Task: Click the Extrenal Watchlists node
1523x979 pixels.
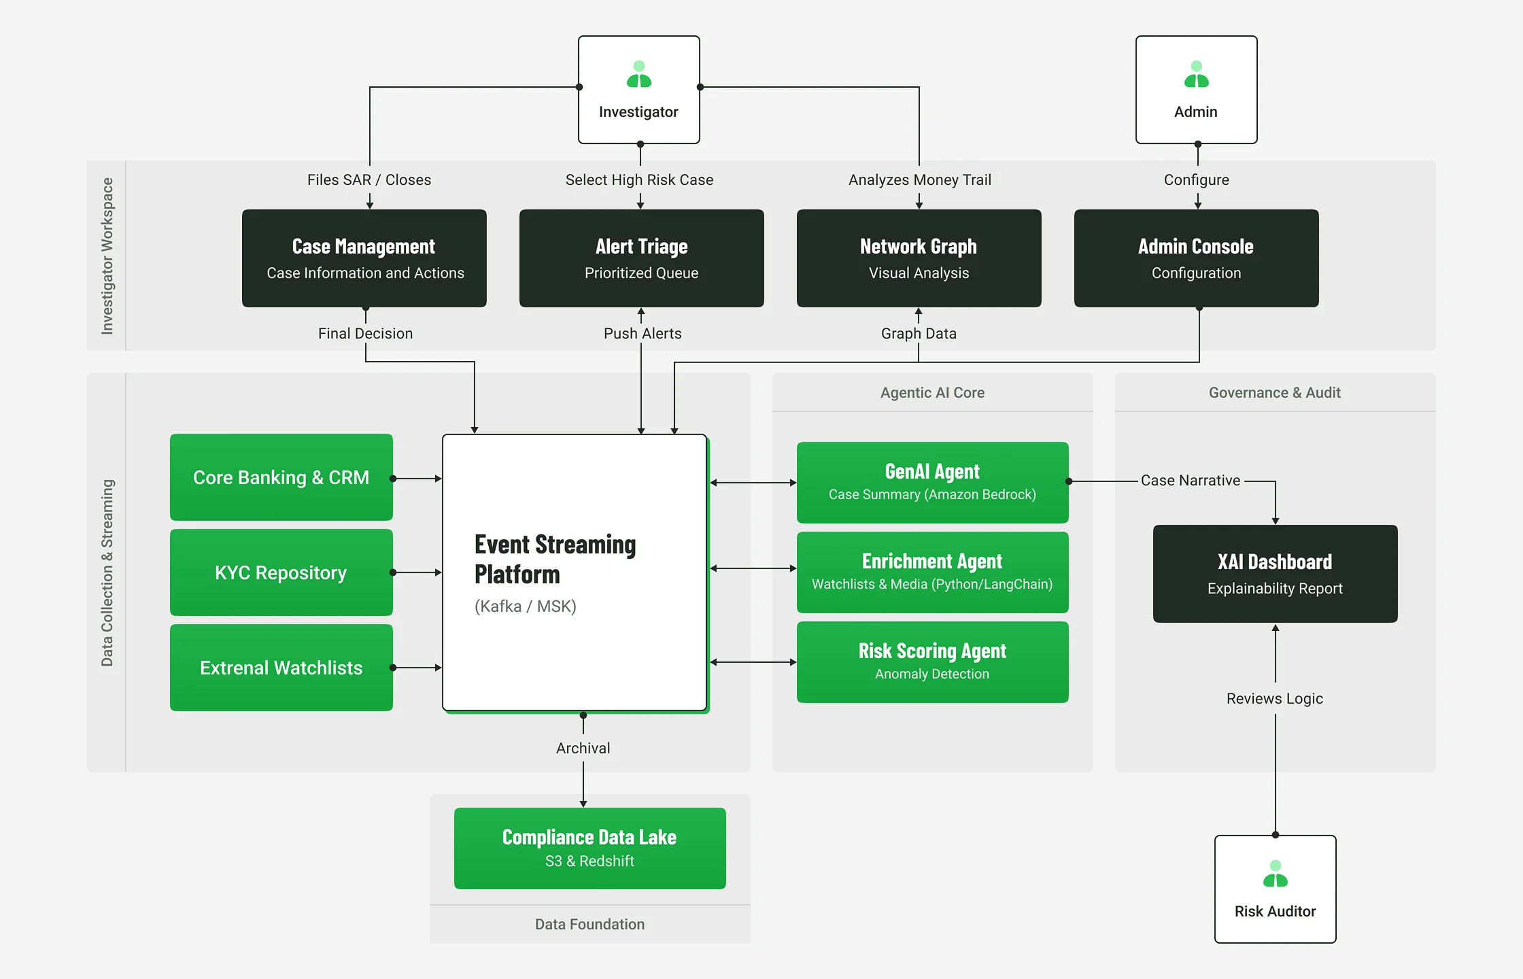Action: click(x=281, y=668)
